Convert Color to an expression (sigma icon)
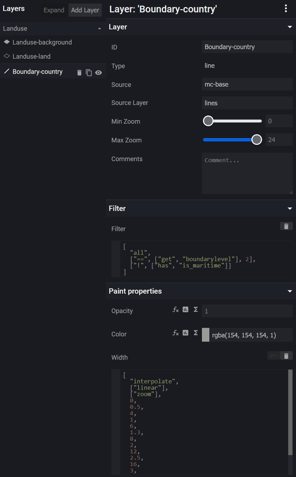The height and width of the screenshot is (477, 296). click(196, 333)
